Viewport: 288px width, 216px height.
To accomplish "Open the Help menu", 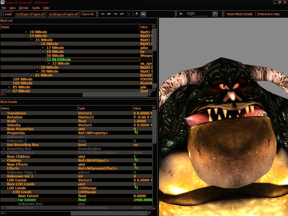I will pos(46,8).
